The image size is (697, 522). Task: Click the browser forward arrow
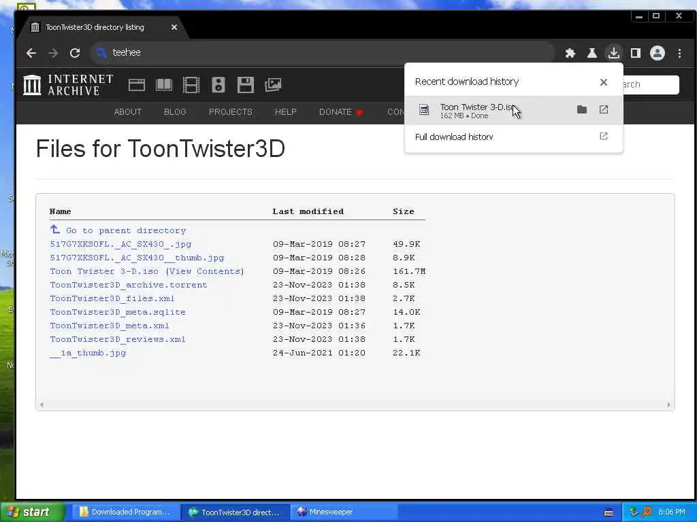(53, 53)
